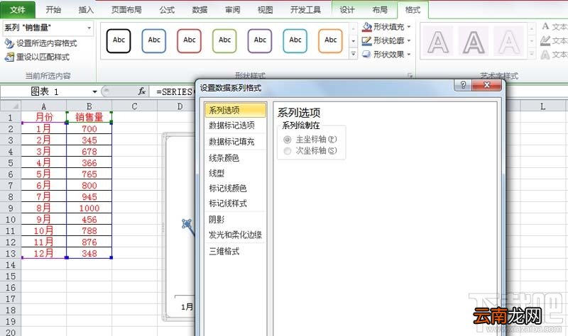Switch to the 视图 ribbon tab
Viewport: 568px width, 336px height.
click(265, 10)
